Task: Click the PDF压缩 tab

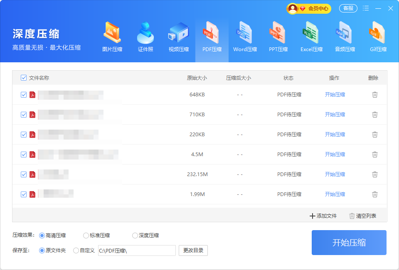Action: coord(212,37)
